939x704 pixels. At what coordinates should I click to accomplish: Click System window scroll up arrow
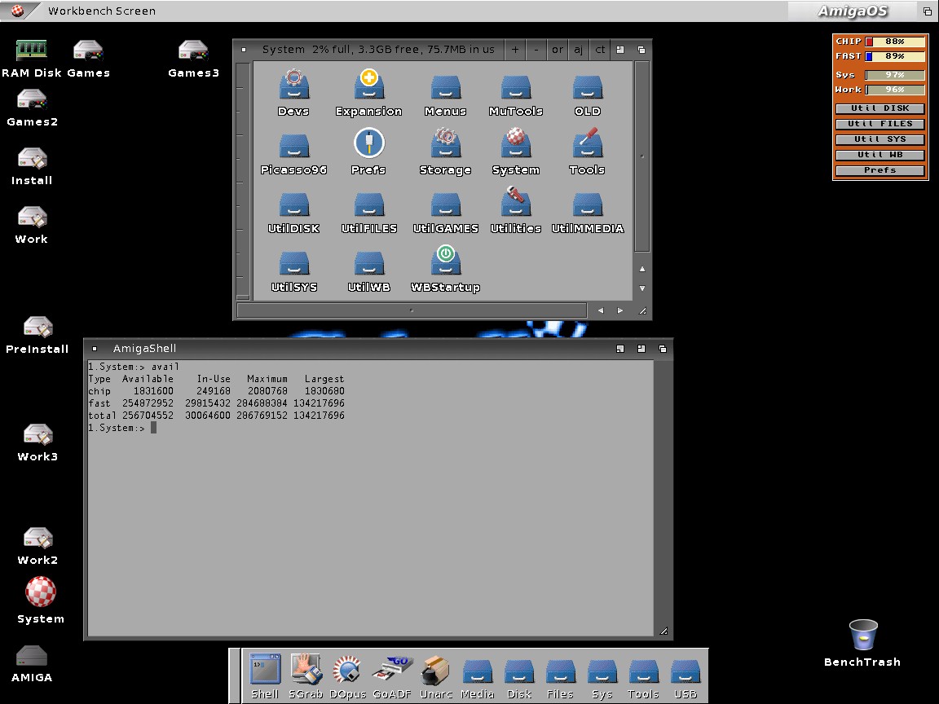click(x=642, y=269)
